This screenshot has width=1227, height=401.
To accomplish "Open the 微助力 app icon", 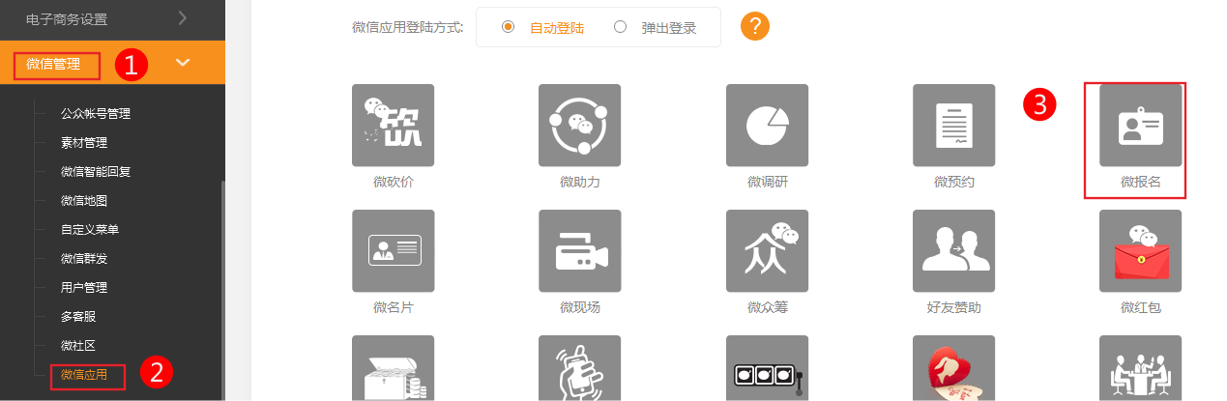I will click(579, 126).
